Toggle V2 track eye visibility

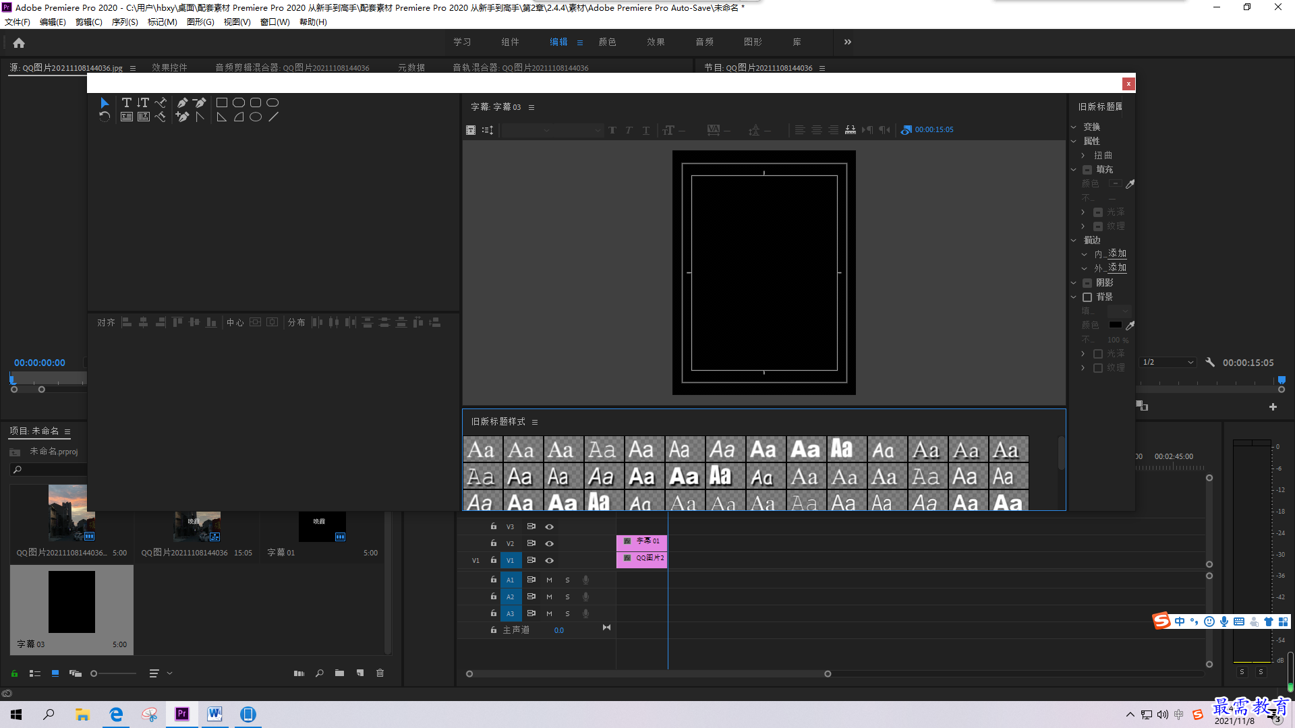click(550, 543)
